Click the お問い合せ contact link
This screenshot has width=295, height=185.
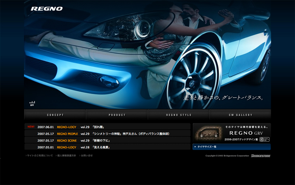(x=87, y=156)
